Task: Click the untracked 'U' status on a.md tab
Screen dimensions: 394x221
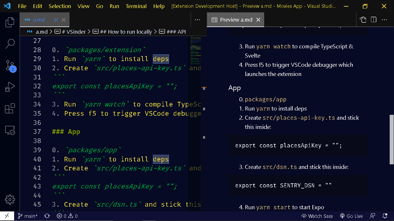Action: point(56,20)
